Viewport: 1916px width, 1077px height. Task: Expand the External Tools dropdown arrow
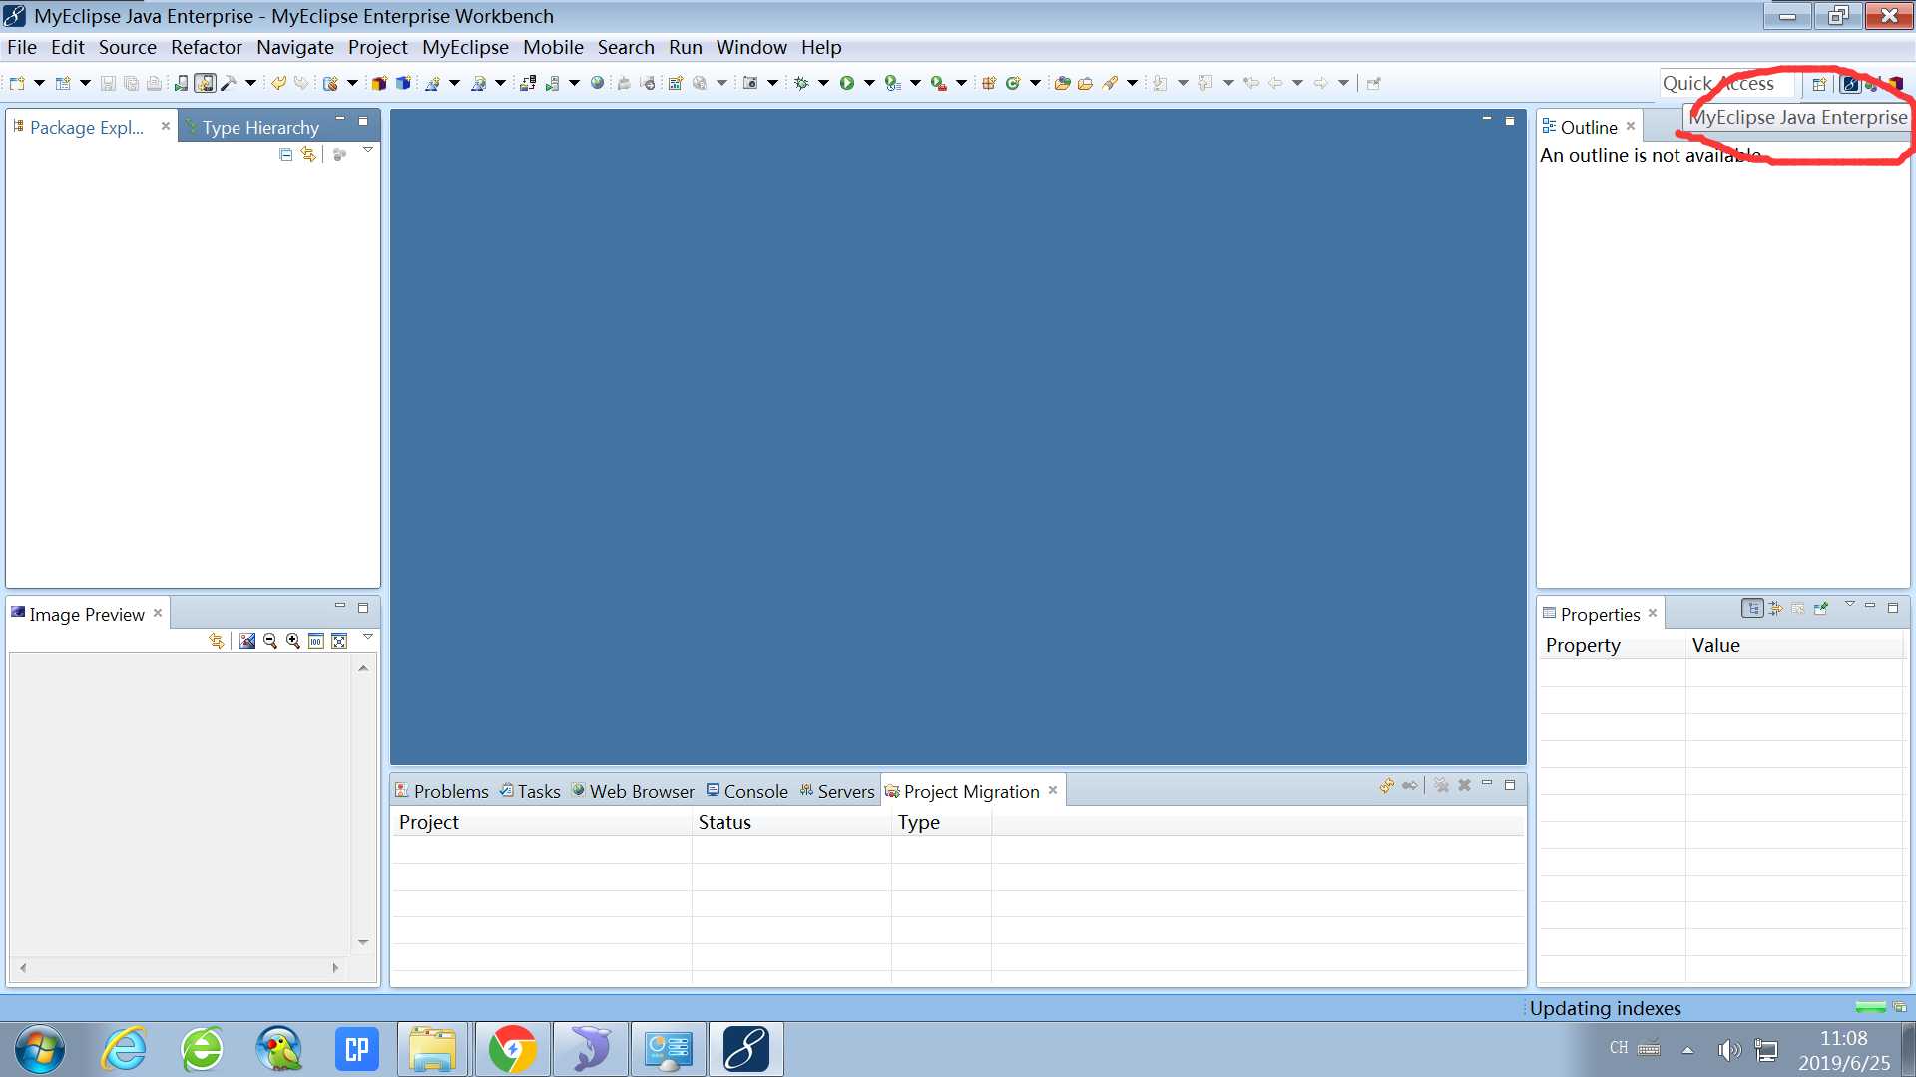pyautogui.click(x=961, y=84)
